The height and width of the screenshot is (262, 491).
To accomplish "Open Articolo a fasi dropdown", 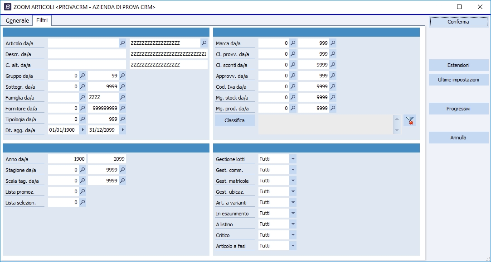I will click(293, 246).
